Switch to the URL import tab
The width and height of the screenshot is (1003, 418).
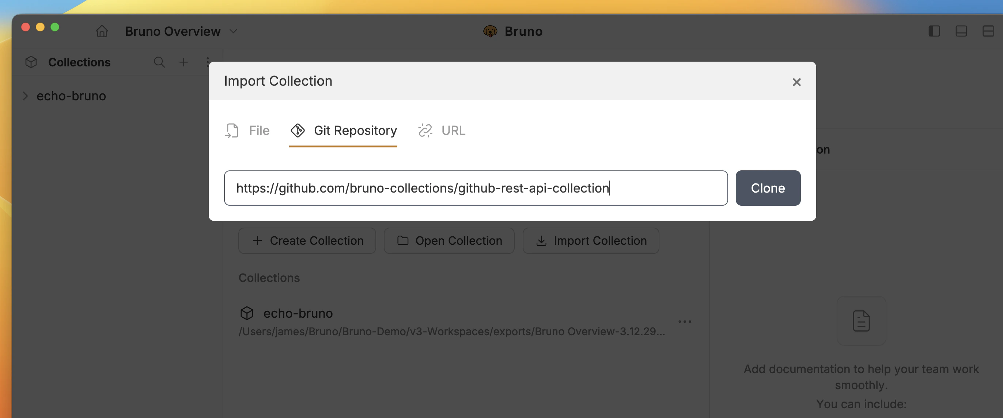point(442,131)
